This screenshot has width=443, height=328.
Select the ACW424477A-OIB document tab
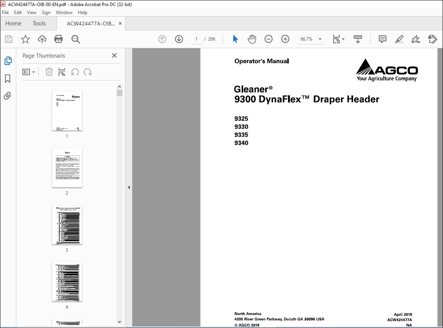pyautogui.click(x=90, y=24)
